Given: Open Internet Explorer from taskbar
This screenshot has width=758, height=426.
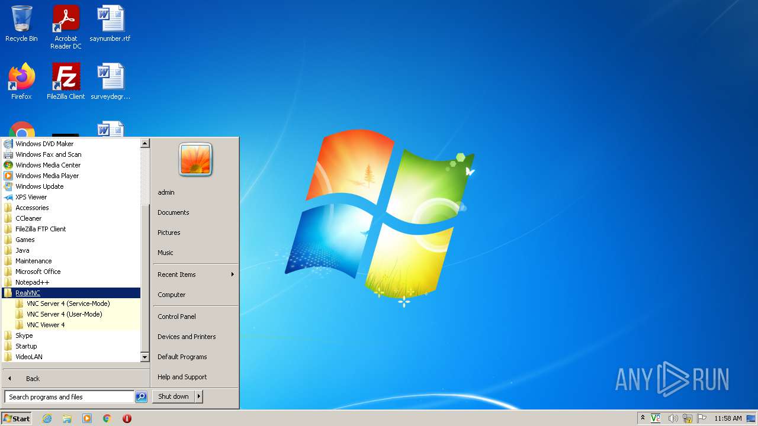Looking at the screenshot, I should coord(47,418).
